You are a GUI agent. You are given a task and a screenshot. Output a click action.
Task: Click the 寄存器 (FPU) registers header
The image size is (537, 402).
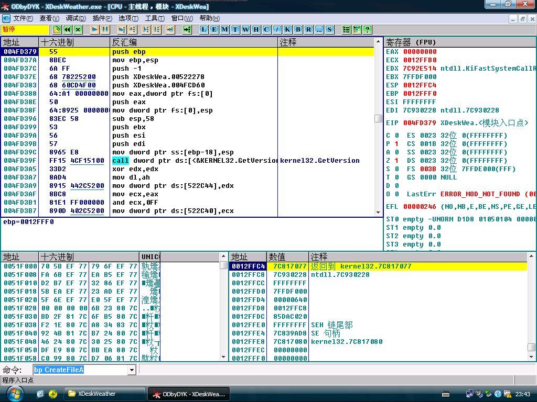[x=411, y=42]
